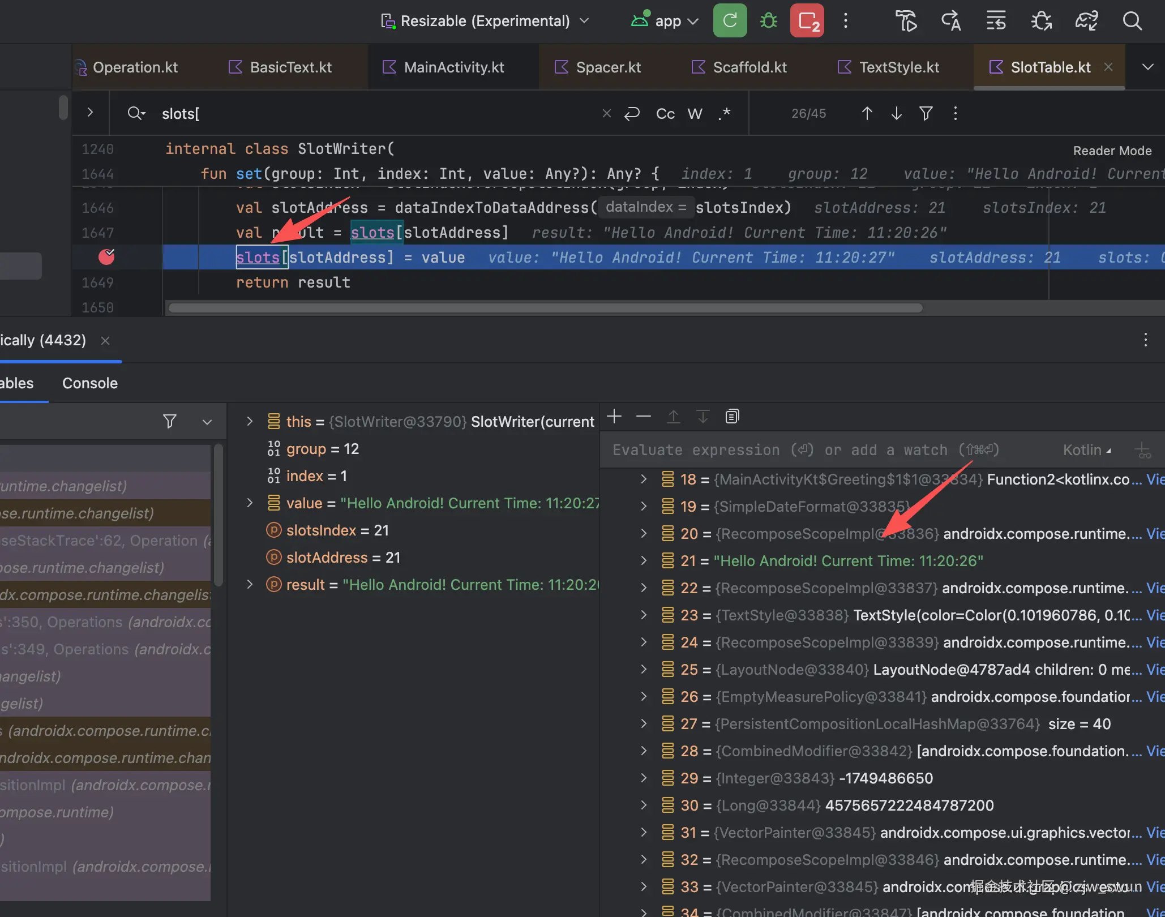Click the search results filter icon
This screenshot has height=917, width=1165.
[926, 114]
